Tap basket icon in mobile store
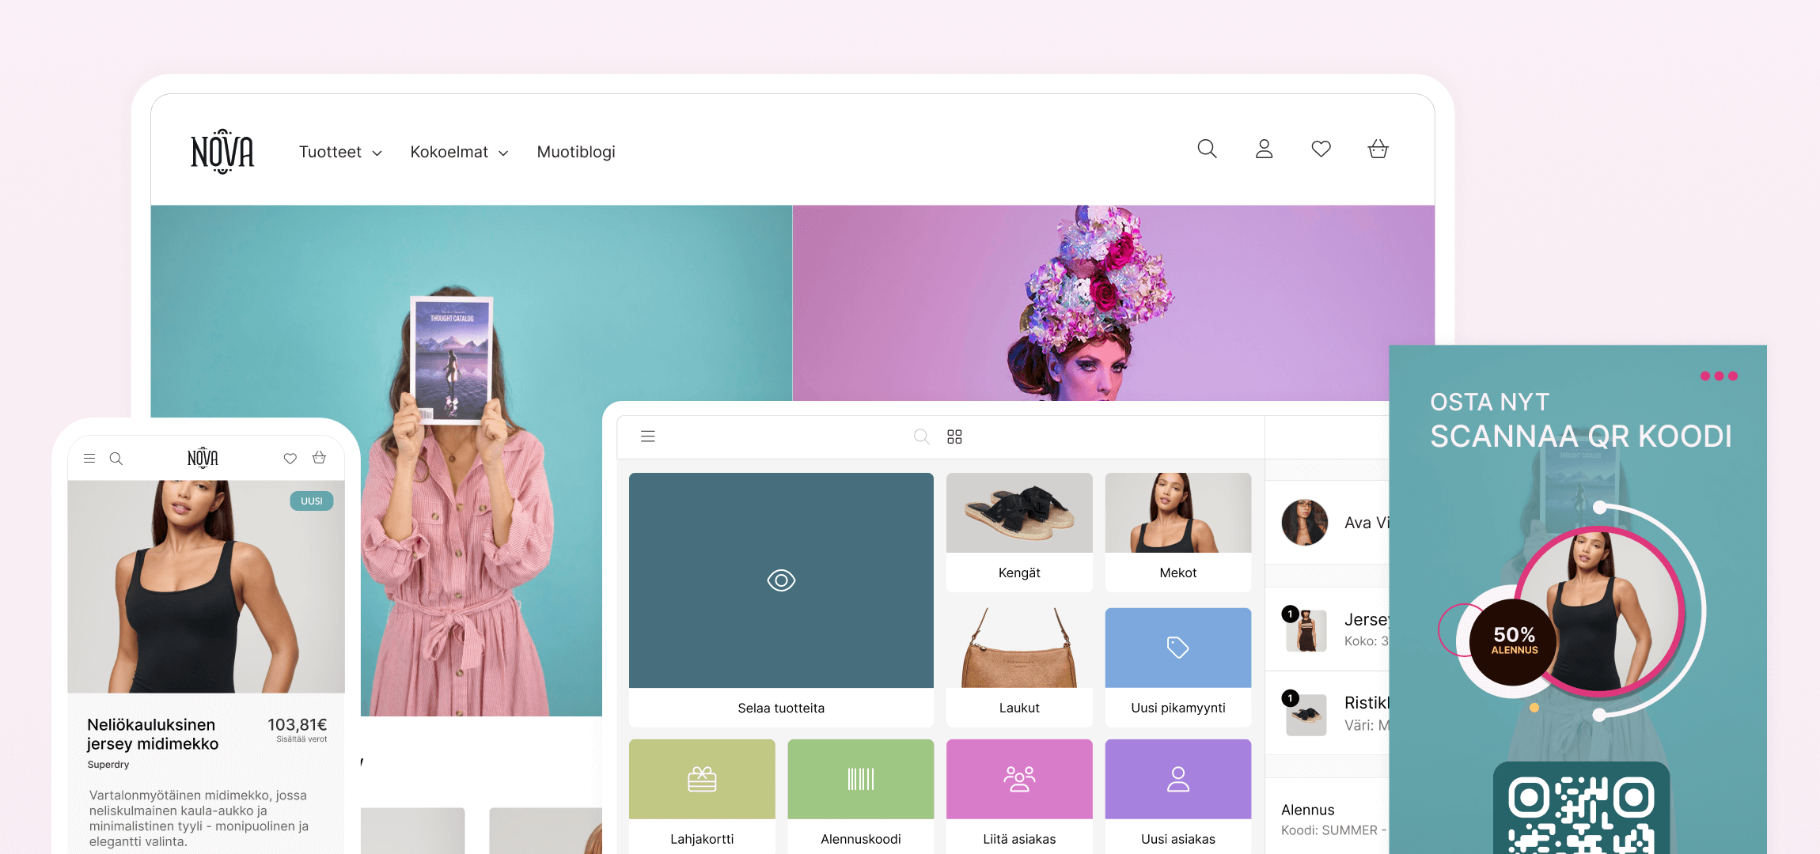This screenshot has height=854, width=1820. tap(319, 457)
